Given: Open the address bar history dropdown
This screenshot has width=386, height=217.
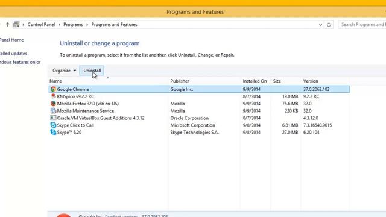Looking at the screenshot, I should (320, 25).
